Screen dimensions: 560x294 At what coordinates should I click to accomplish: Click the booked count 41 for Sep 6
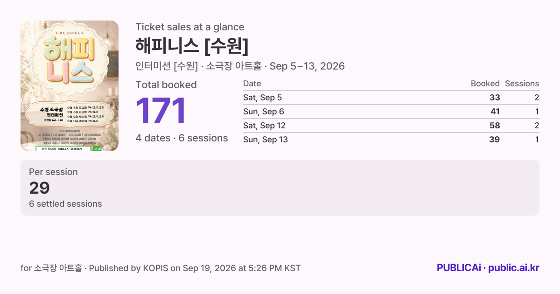coord(495,112)
